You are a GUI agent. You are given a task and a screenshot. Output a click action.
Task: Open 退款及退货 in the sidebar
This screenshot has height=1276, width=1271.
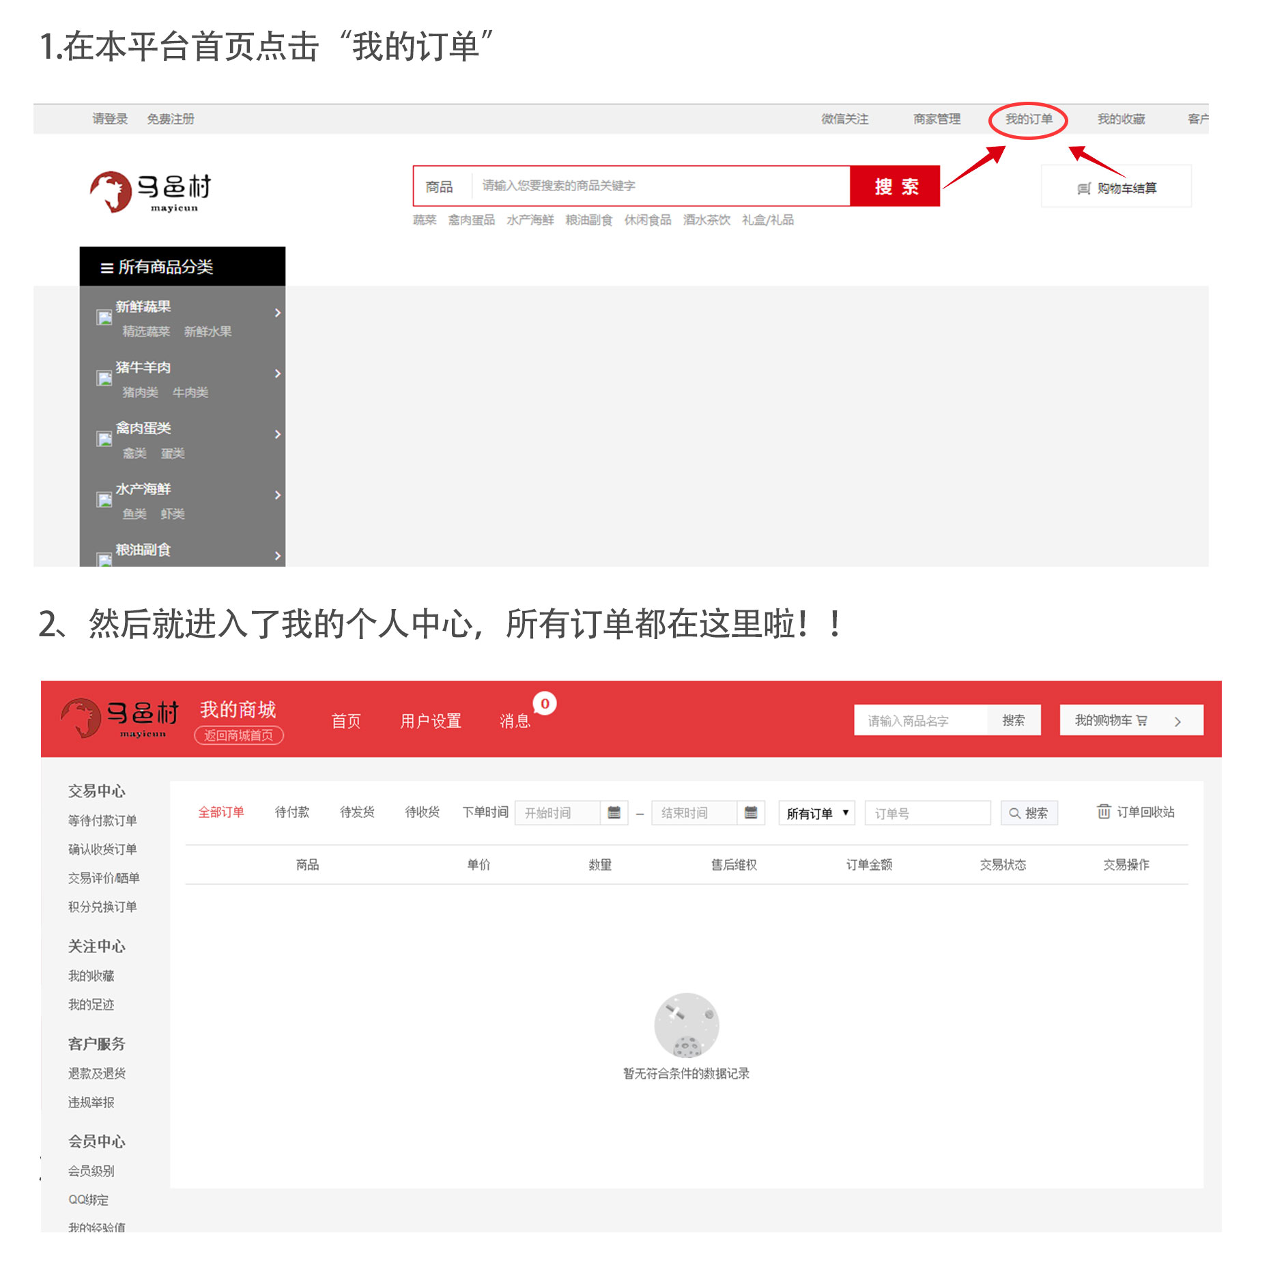click(97, 1074)
